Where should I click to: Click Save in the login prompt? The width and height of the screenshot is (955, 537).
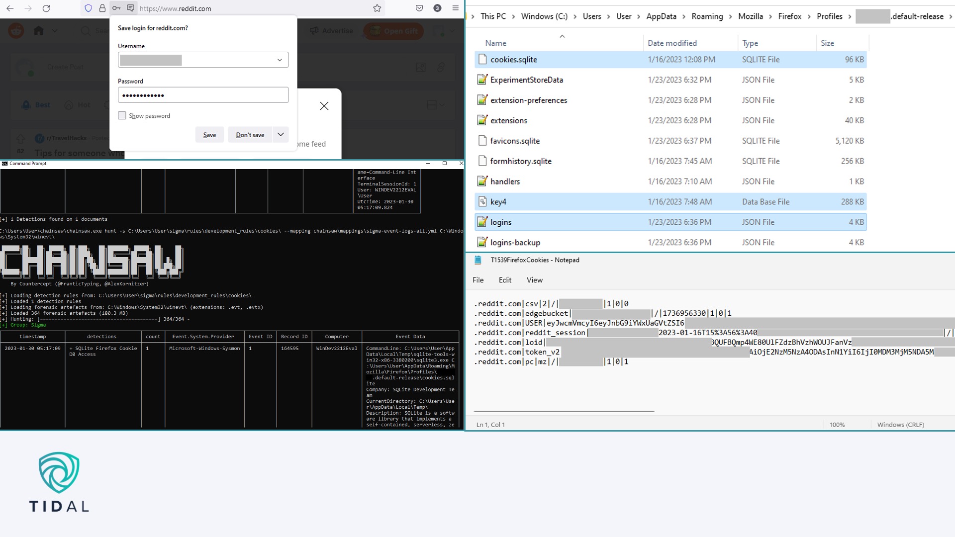[209, 135]
